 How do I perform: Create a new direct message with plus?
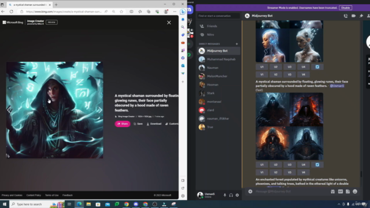[236, 44]
